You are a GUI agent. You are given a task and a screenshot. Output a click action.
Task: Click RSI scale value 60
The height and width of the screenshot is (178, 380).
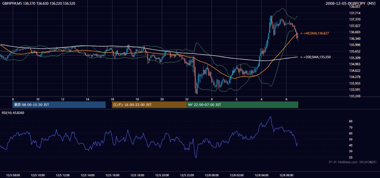(x=351, y=133)
